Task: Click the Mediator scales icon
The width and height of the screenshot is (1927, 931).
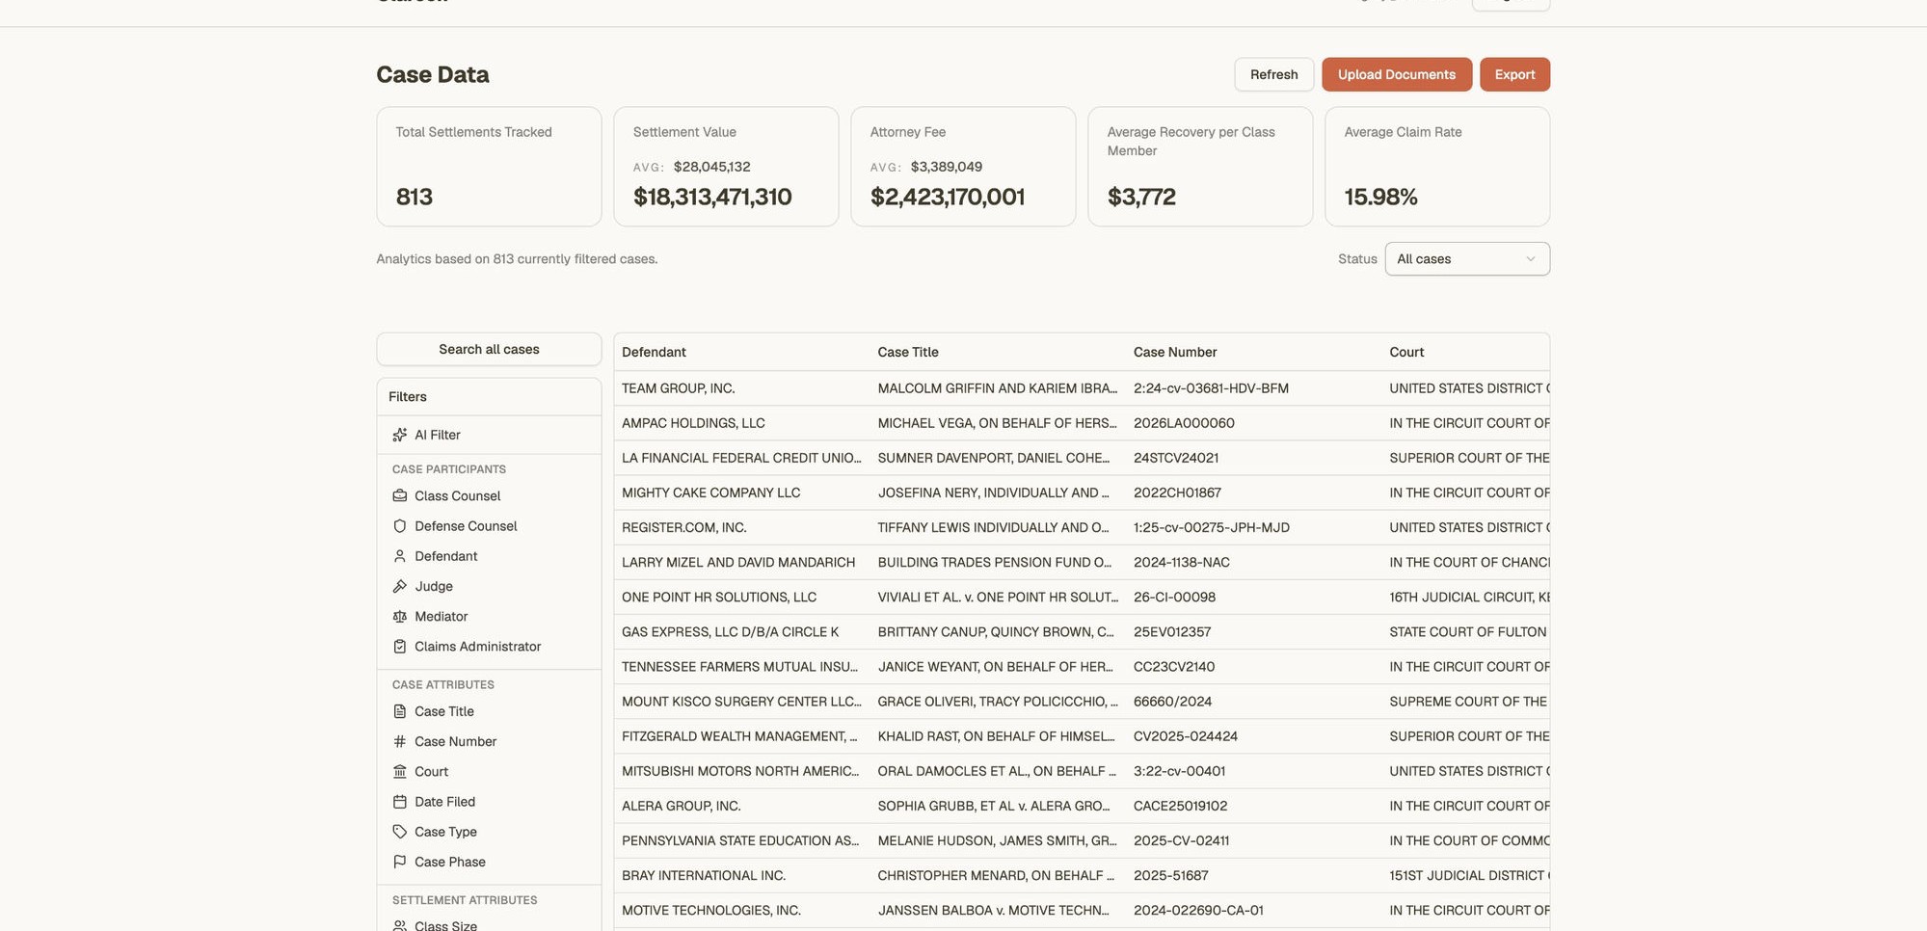Action: [x=399, y=617]
